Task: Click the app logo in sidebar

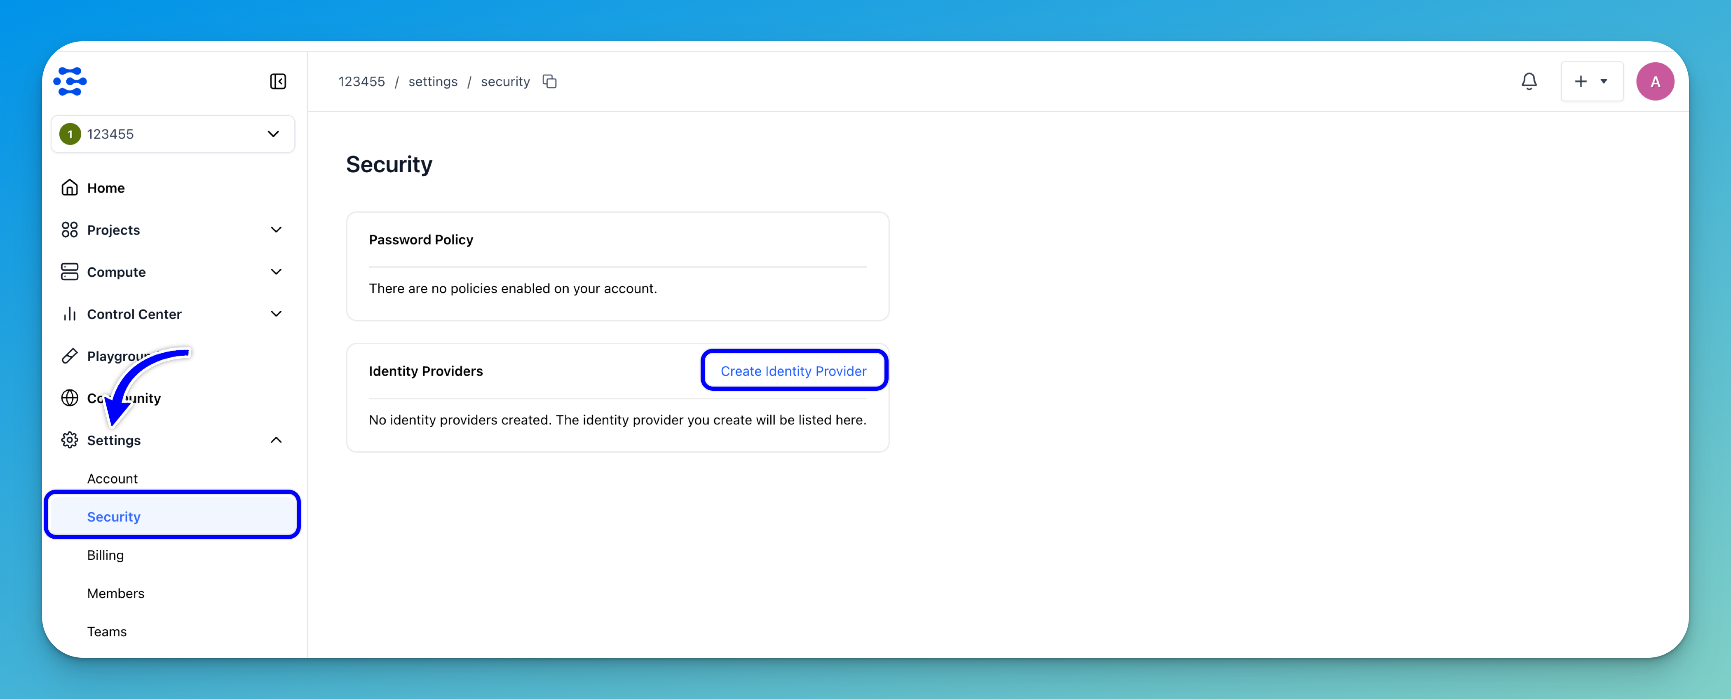Action: (x=70, y=81)
